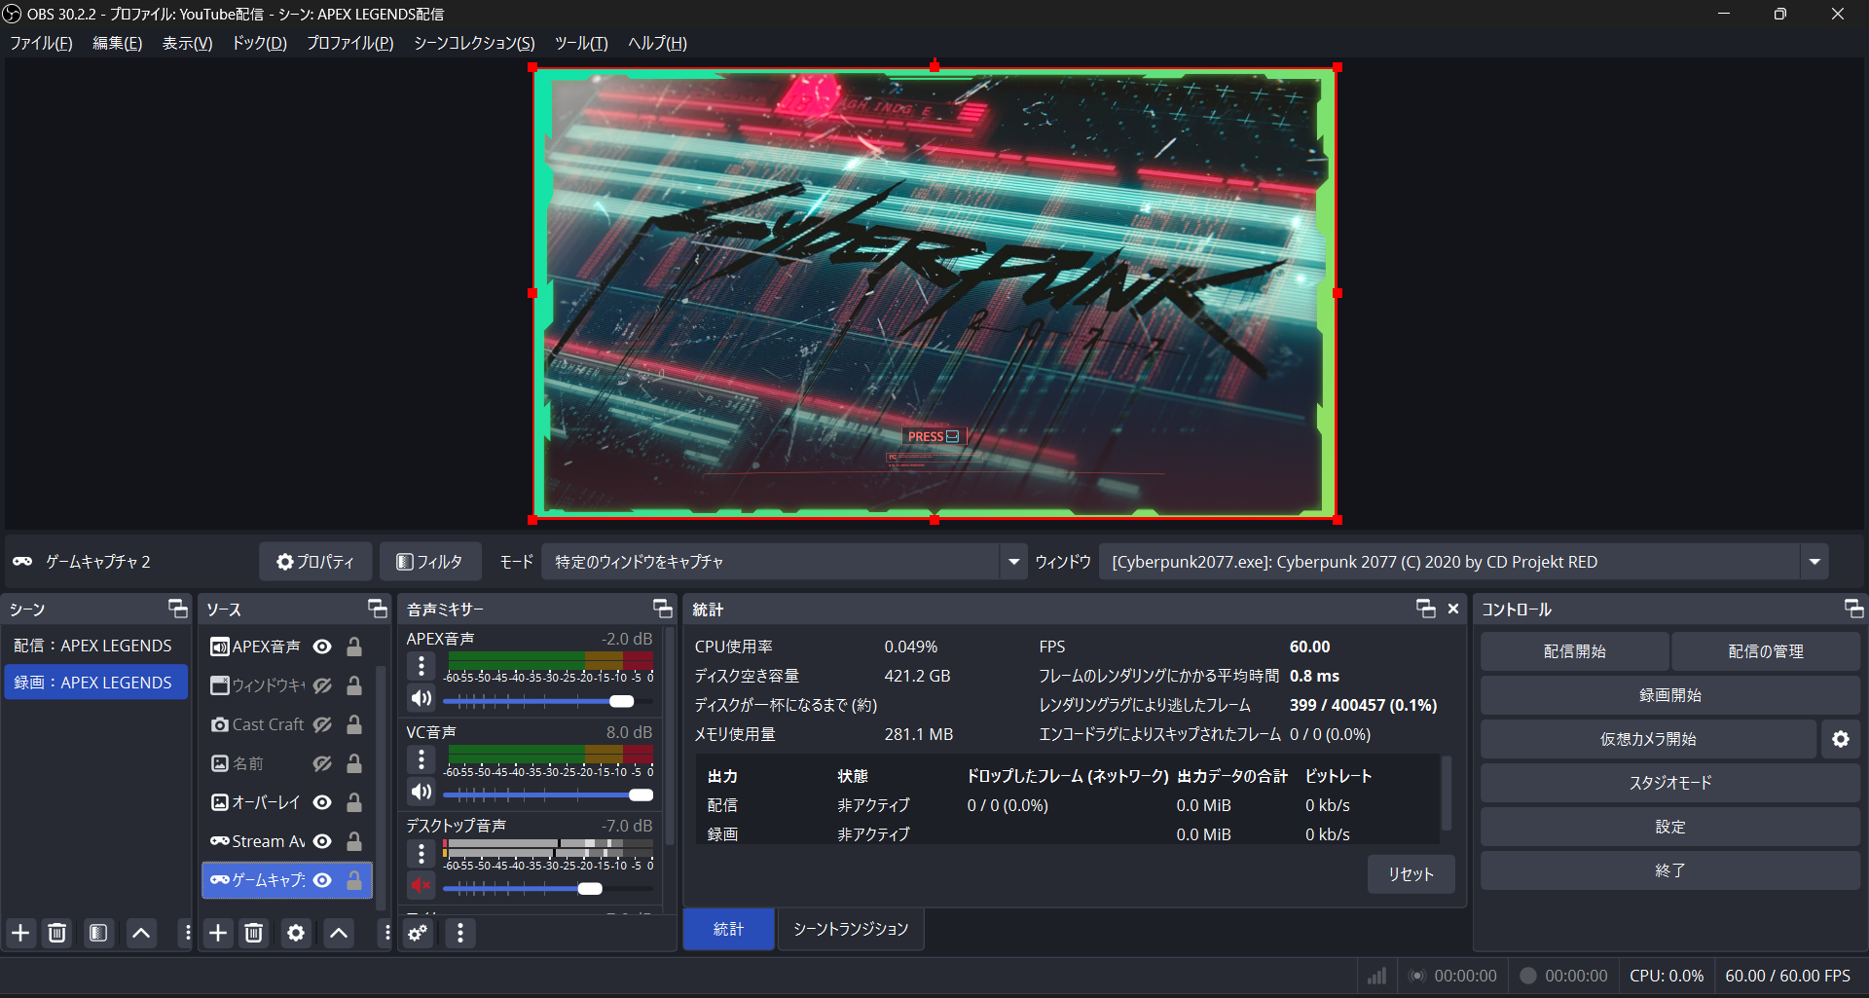Pop out the シーン dock
The height and width of the screenshot is (998, 1869).
(178, 609)
